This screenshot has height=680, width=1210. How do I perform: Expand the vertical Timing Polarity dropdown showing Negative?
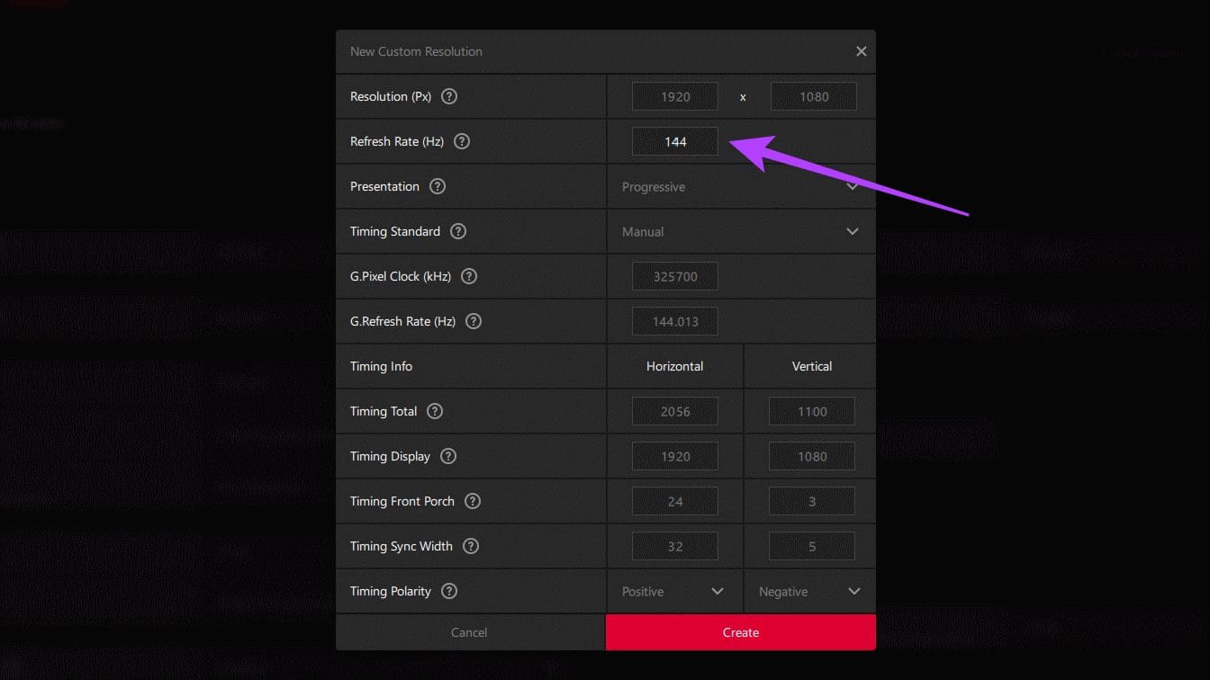(x=808, y=591)
